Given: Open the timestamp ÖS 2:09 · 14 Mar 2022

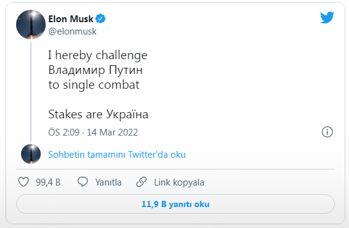Looking at the screenshot, I should tap(93, 132).
